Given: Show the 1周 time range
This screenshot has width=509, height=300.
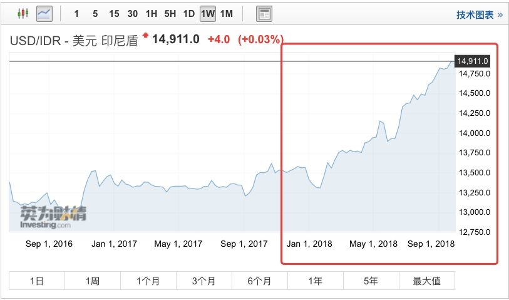Looking at the screenshot, I should pyautogui.click(x=93, y=281).
